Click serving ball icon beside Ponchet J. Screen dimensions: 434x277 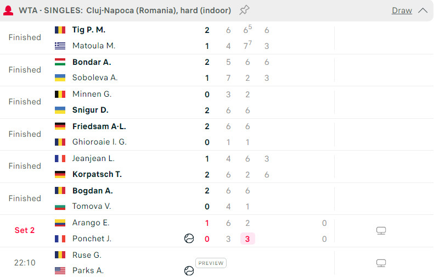click(189, 239)
